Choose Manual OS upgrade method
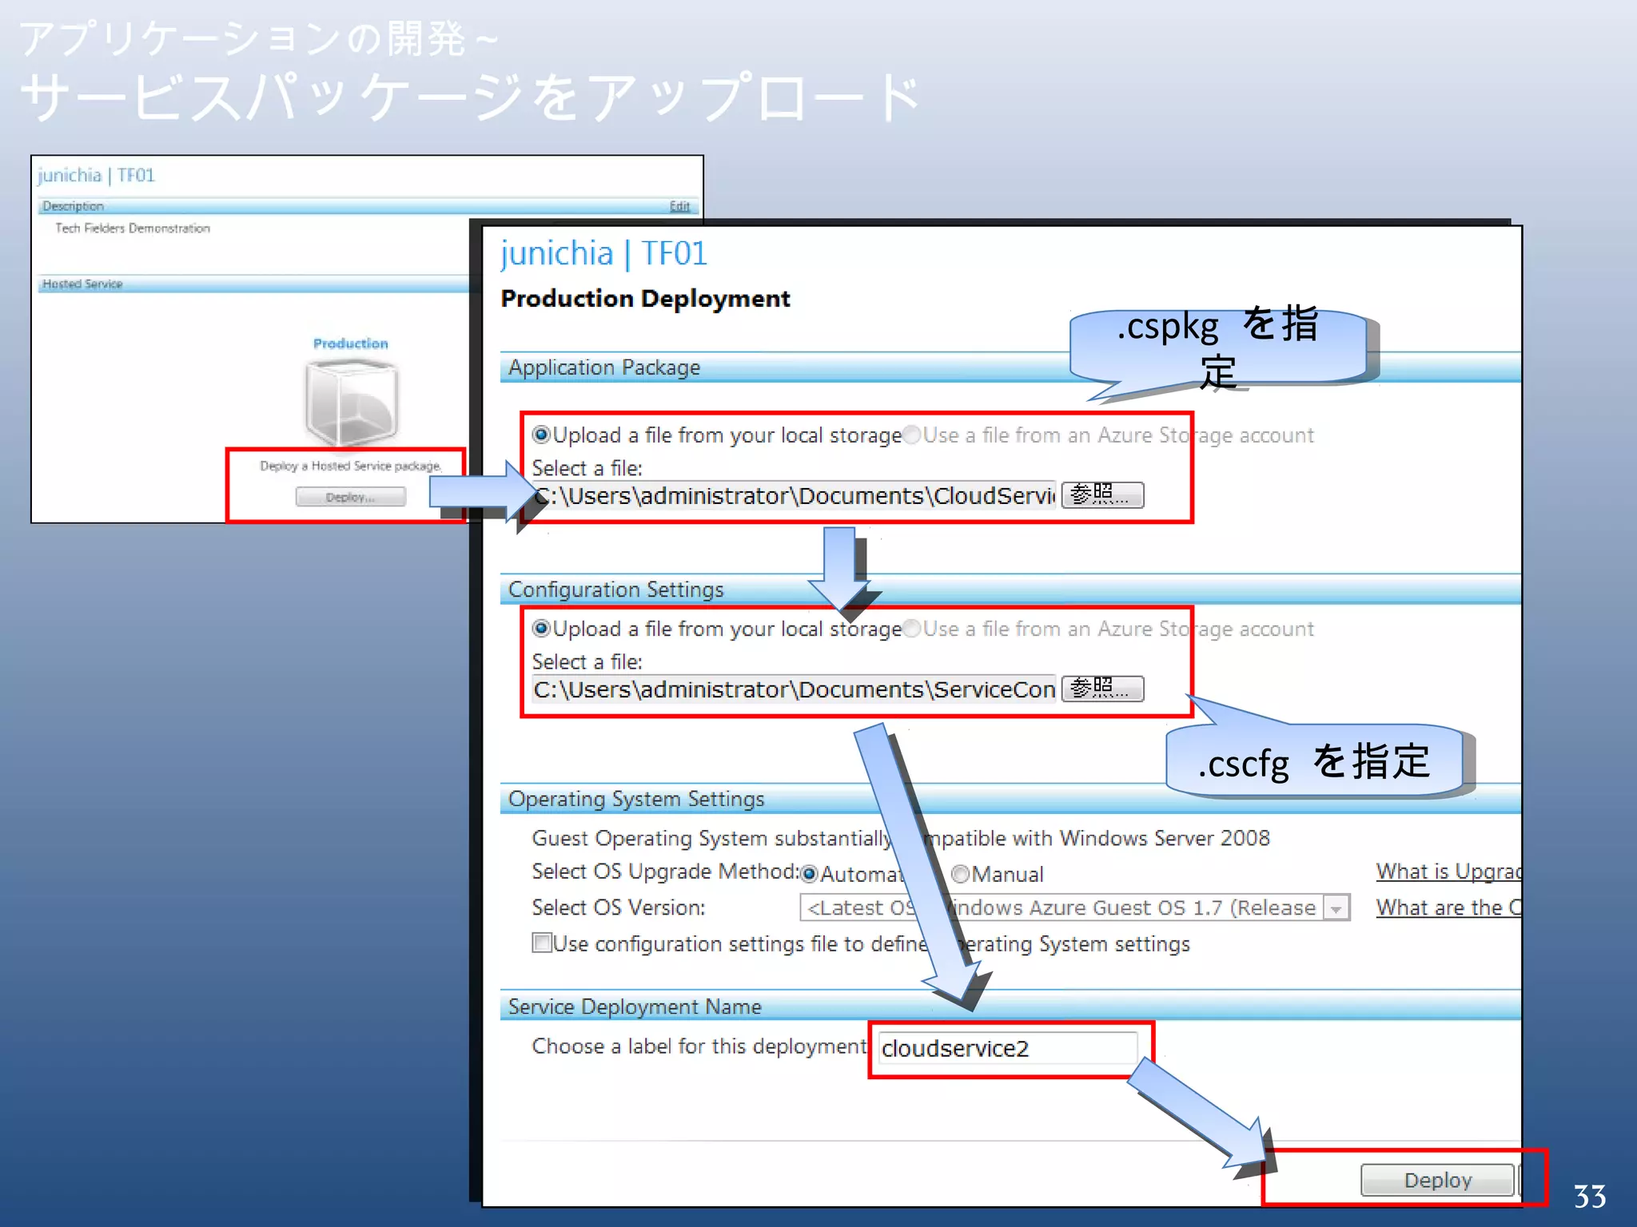The image size is (1637, 1227). click(x=960, y=874)
